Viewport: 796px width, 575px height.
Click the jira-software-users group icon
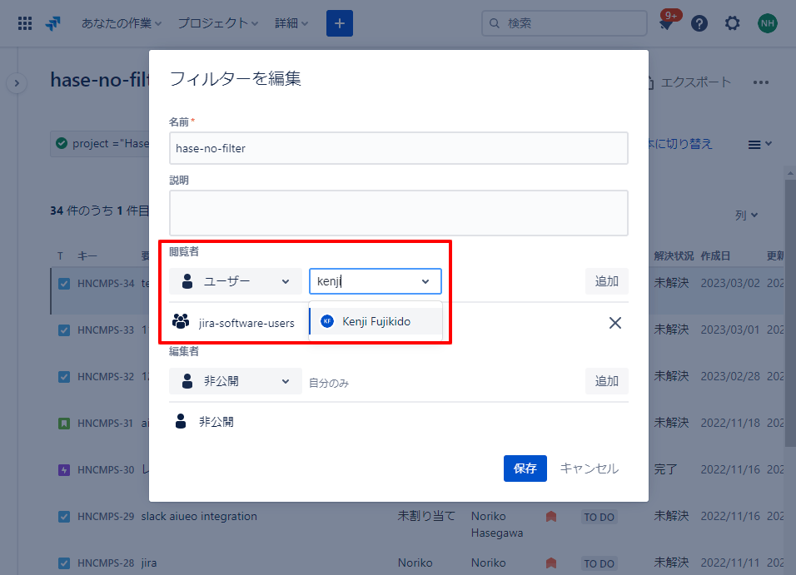click(181, 322)
